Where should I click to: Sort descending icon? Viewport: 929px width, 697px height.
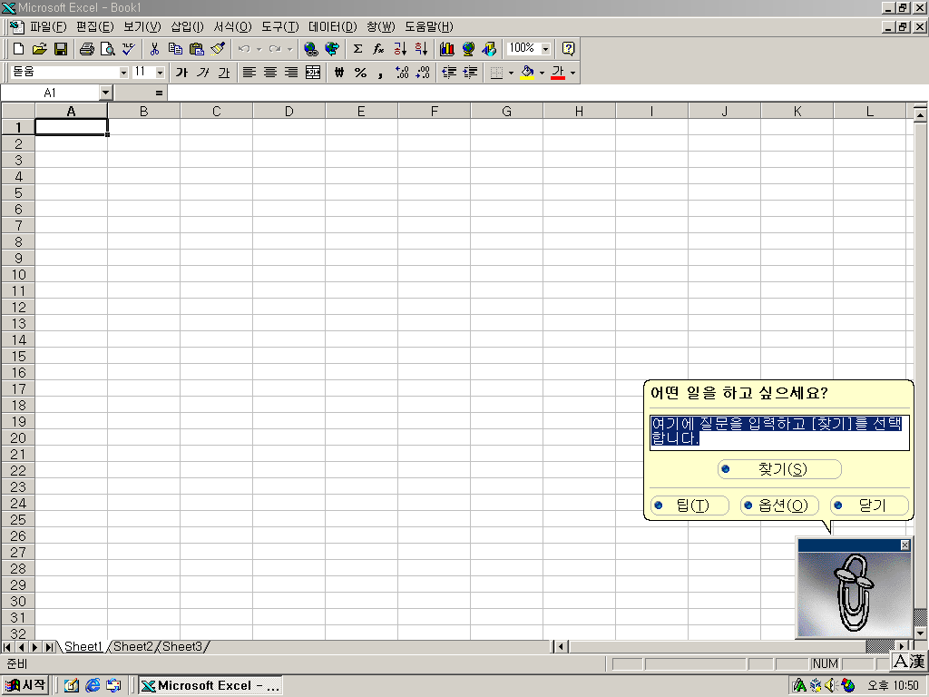pyautogui.click(x=421, y=49)
